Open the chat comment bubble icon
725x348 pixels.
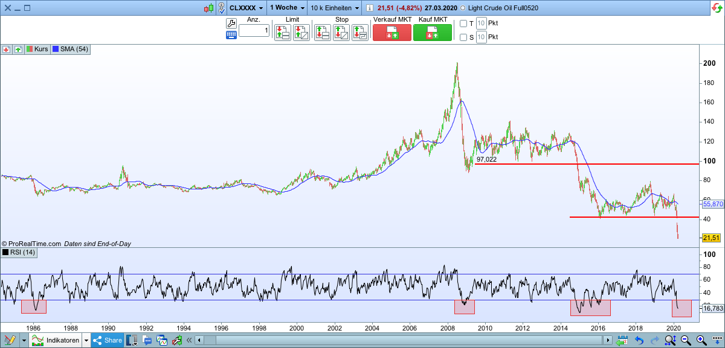click(147, 340)
